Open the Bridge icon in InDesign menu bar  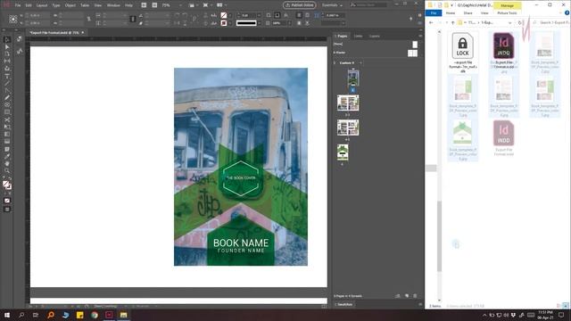coord(144,5)
